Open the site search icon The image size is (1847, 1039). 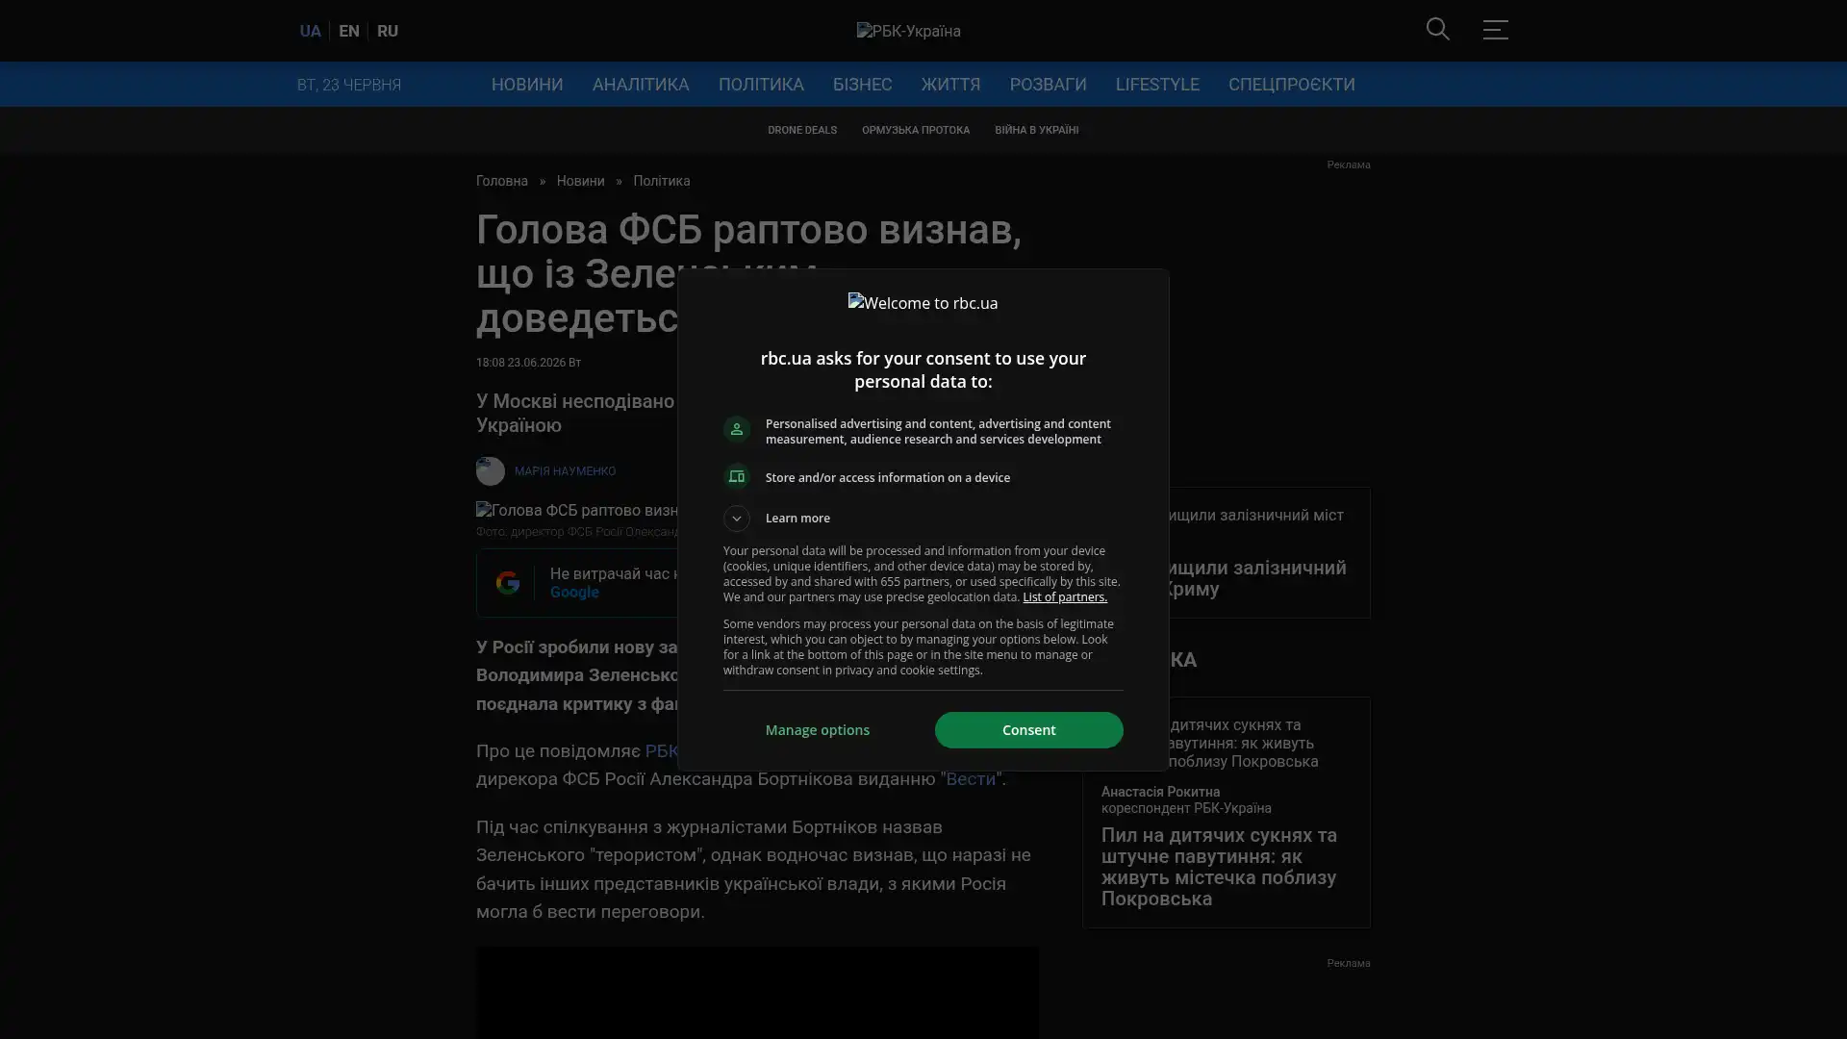pyautogui.click(x=1437, y=30)
